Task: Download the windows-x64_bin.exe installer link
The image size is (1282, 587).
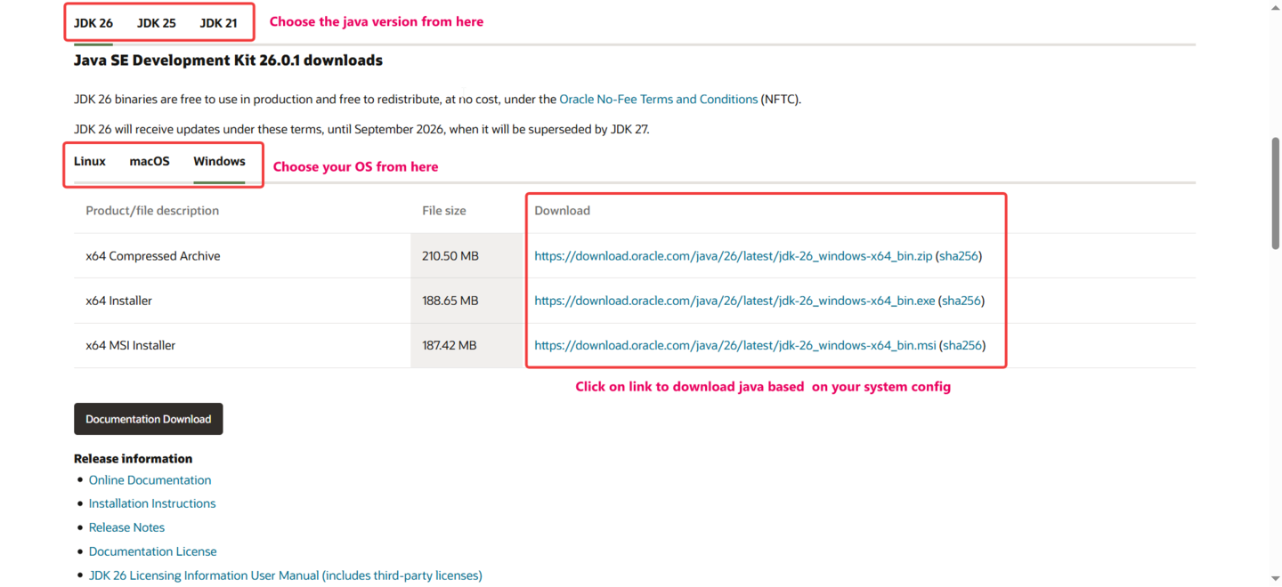Action: click(734, 301)
